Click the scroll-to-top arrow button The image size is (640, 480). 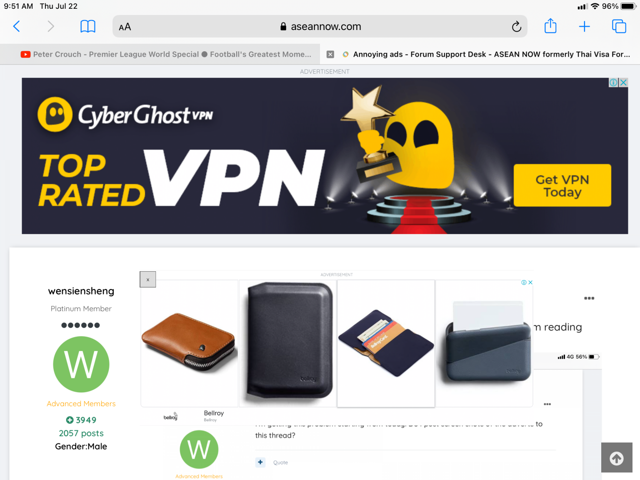click(x=617, y=458)
